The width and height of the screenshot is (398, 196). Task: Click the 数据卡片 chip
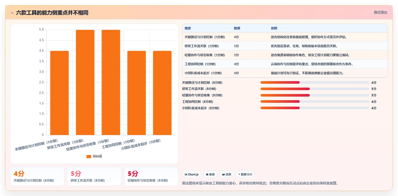pos(245,174)
